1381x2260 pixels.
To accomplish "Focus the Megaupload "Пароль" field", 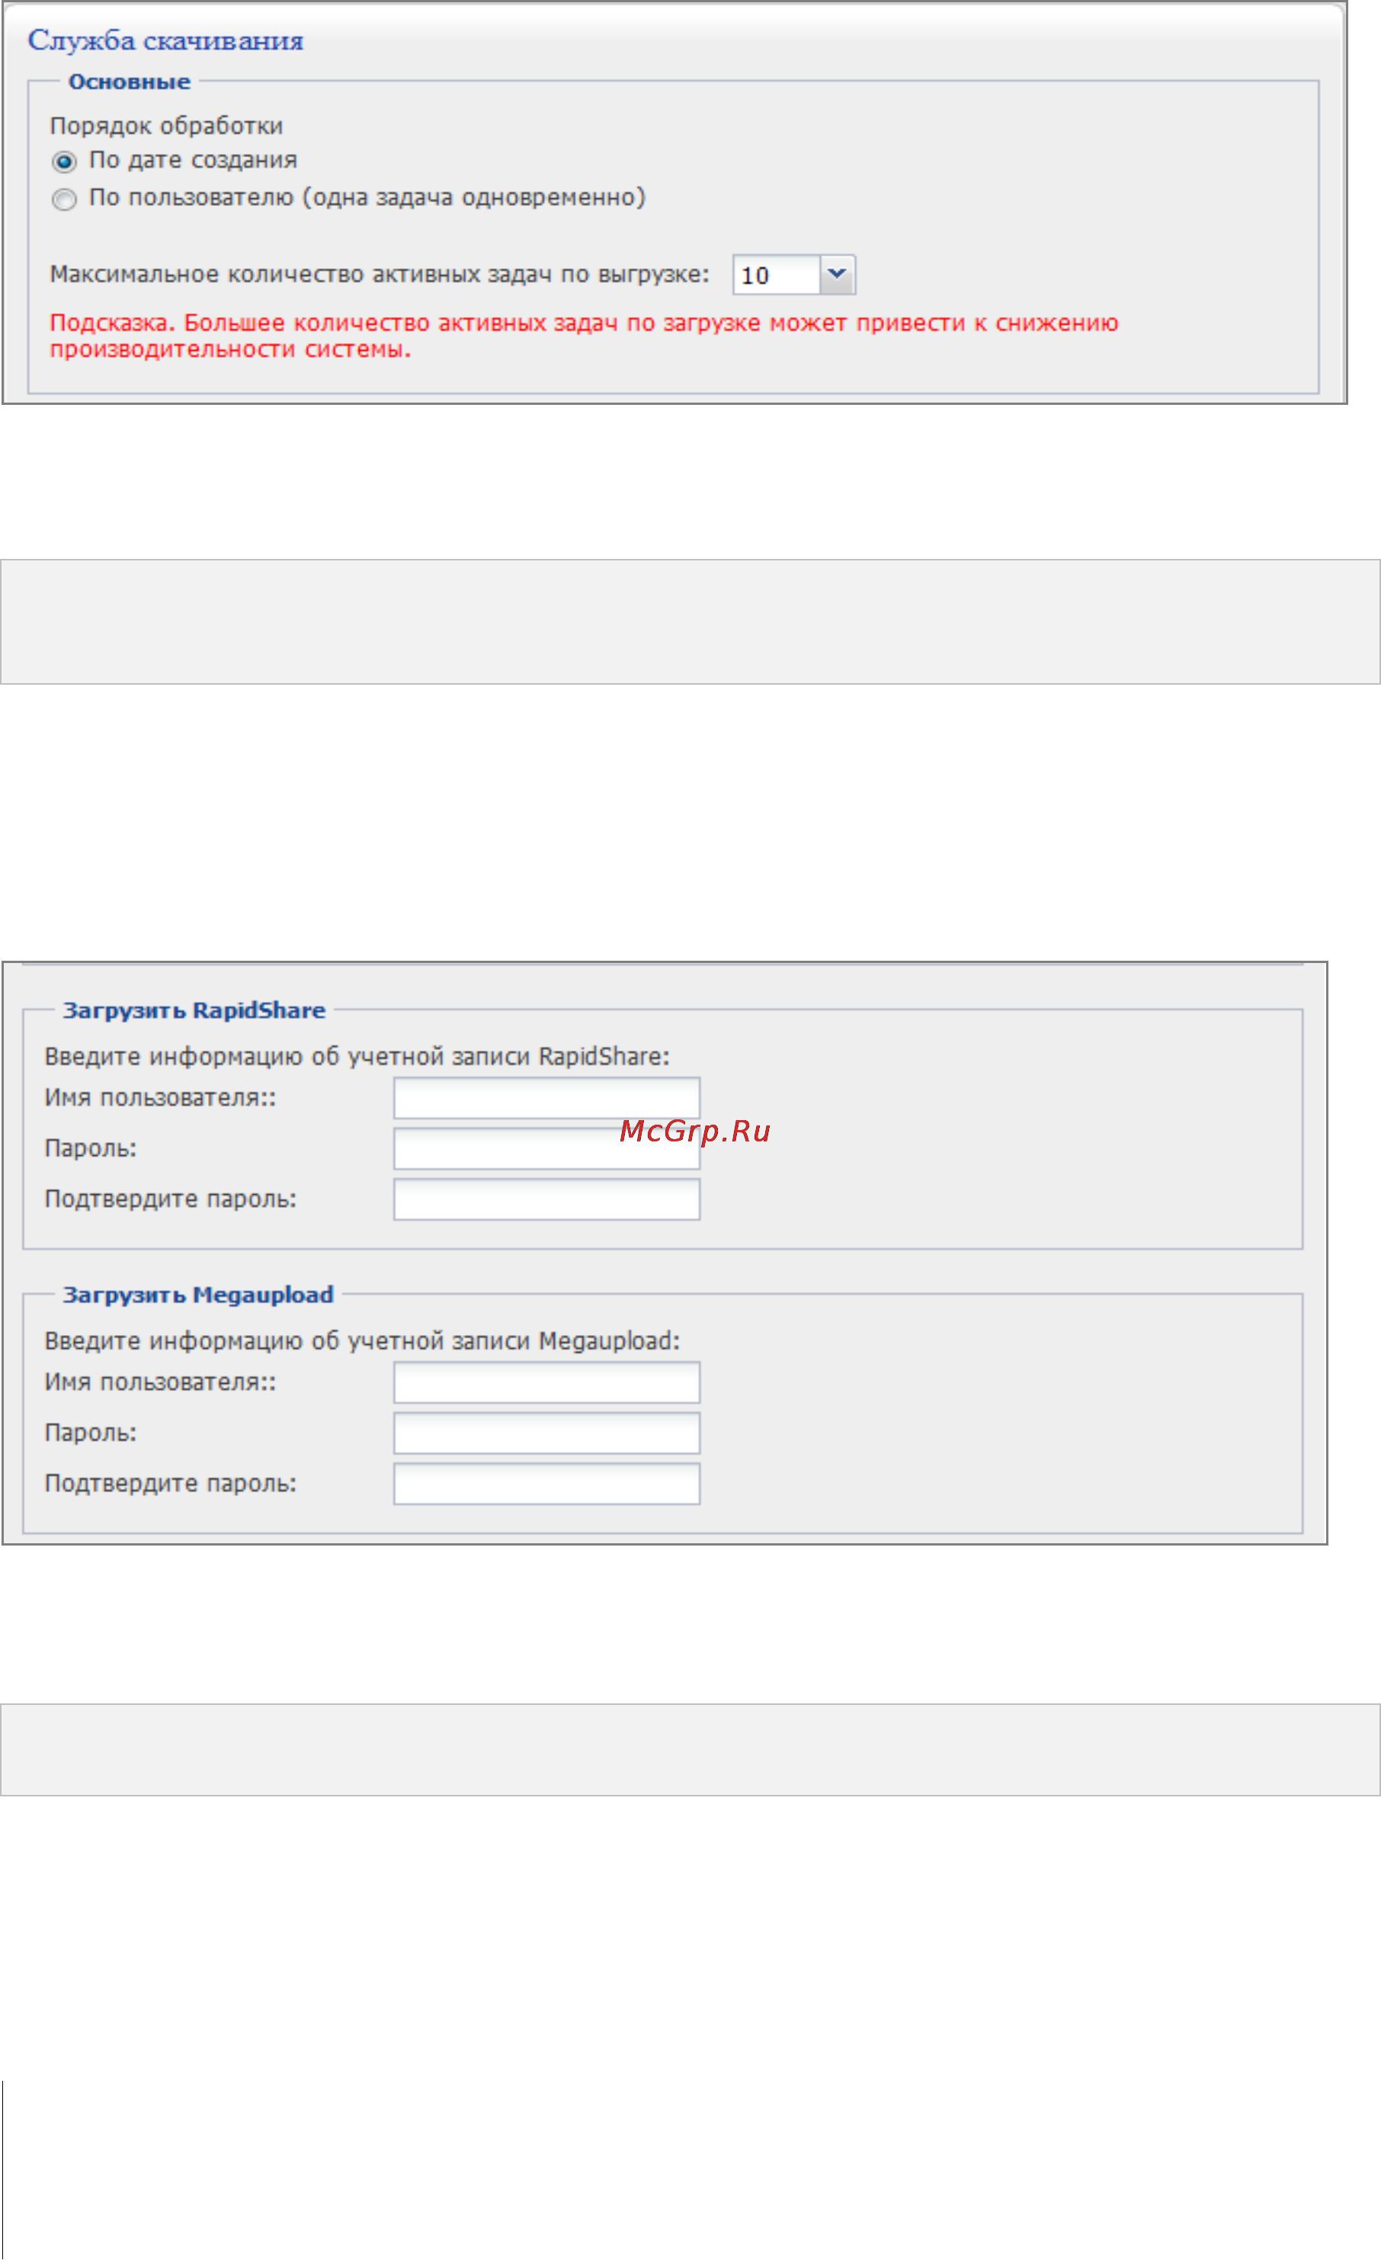I will click(546, 1433).
